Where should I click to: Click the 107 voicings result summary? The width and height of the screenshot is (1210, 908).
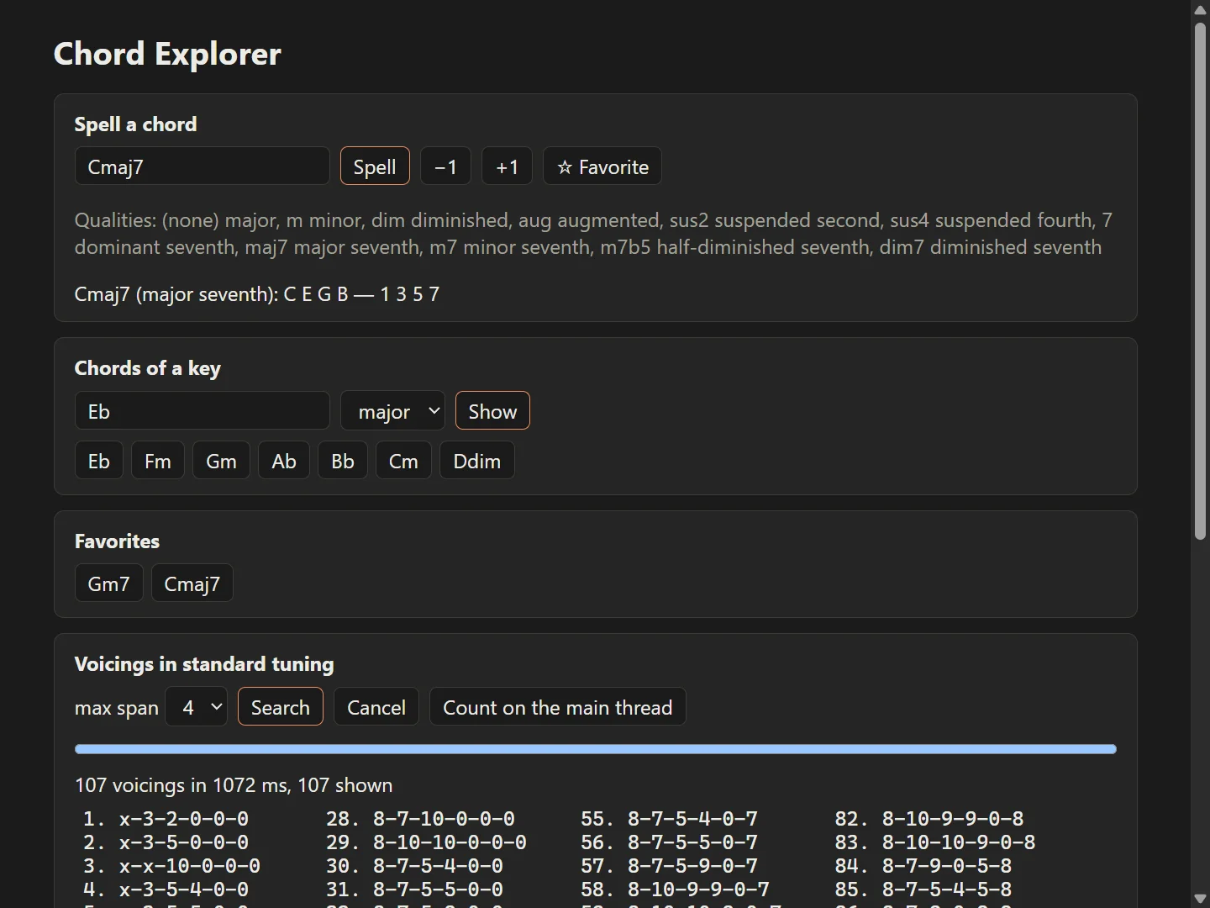[234, 784]
